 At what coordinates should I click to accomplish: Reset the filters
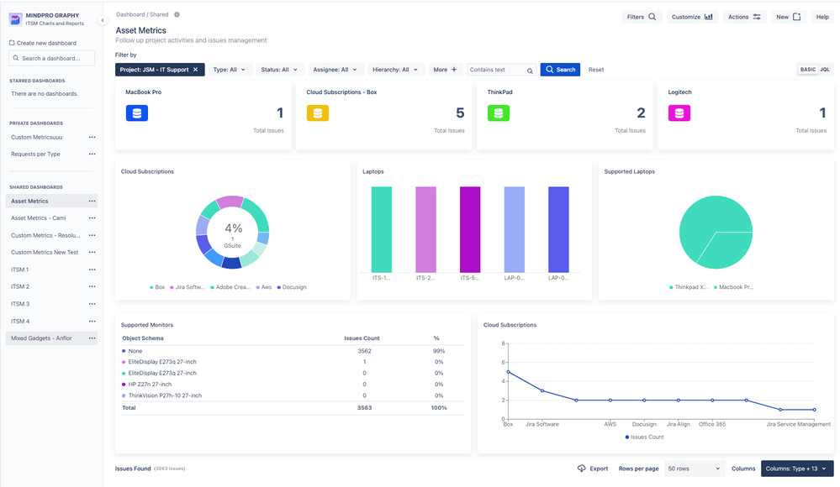tap(595, 70)
